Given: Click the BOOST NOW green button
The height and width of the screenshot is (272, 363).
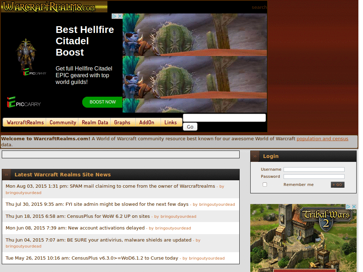Looking at the screenshot, I should [x=102, y=102].
